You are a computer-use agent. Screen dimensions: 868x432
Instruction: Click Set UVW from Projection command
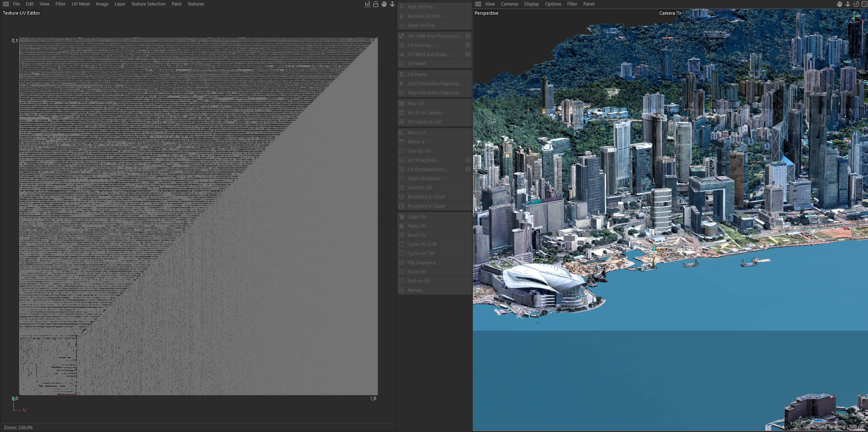coord(434,36)
